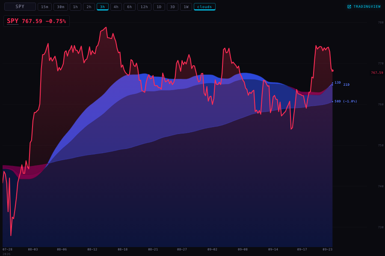Click the 07-28 date on the time axis
385x256 pixels.
click(x=7, y=249)
